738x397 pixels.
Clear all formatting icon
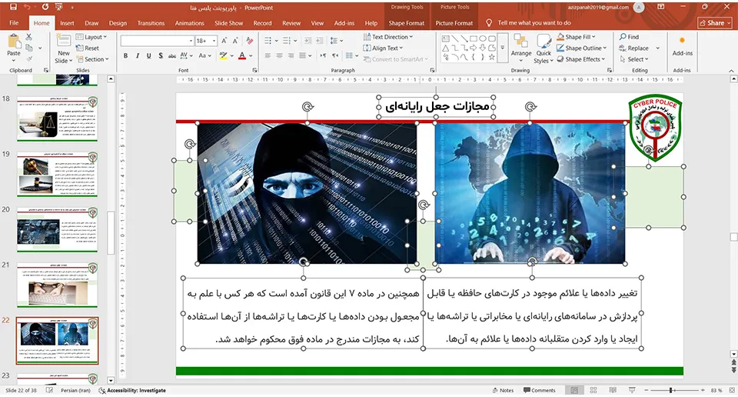(249, 41)
